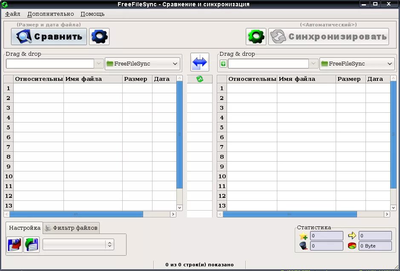400x271 pixels.
Task: Add folder pair with green plus
Action: (x=223, y=64)
